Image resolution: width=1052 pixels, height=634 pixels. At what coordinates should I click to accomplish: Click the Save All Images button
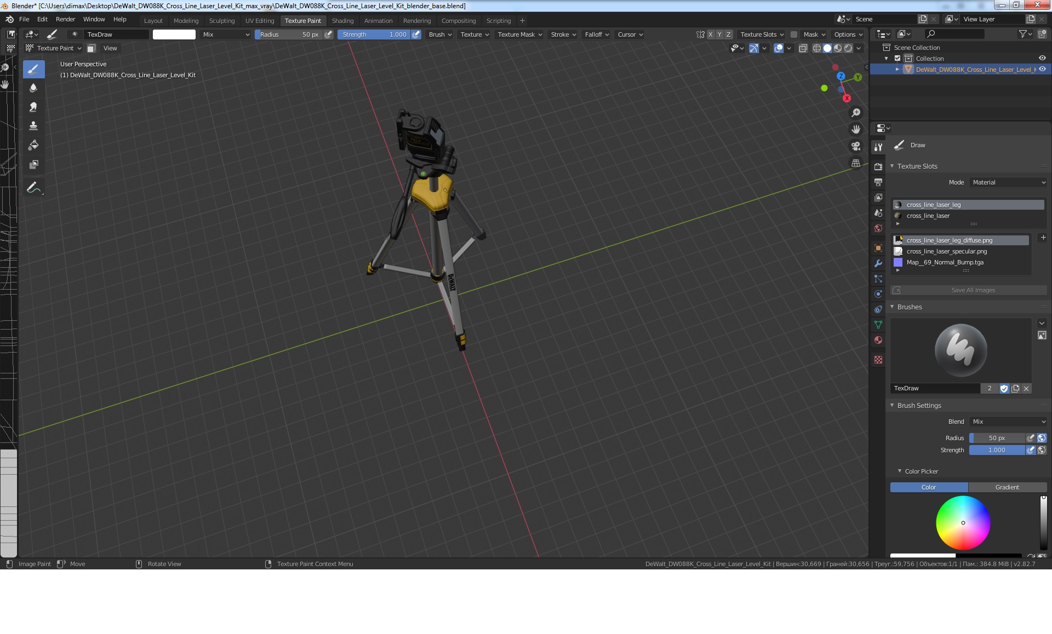tap(968, 290)
